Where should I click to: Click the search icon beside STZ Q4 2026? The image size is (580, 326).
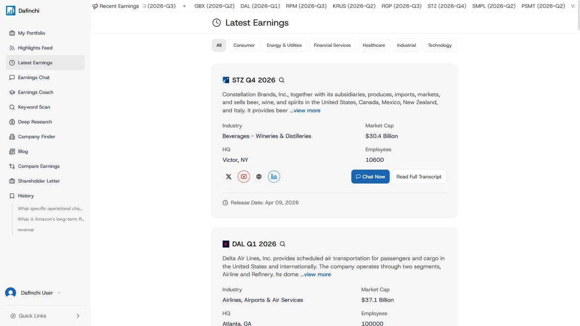[x=282, y=80]
